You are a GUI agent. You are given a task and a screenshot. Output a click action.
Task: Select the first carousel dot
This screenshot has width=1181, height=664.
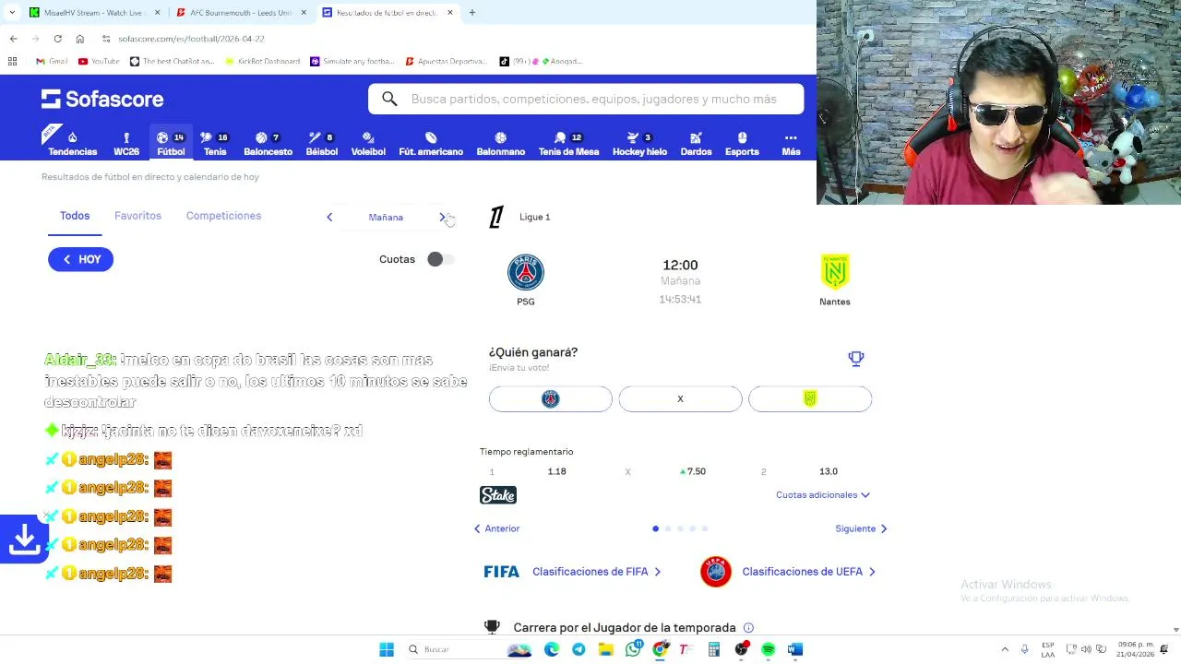point(656,528)
